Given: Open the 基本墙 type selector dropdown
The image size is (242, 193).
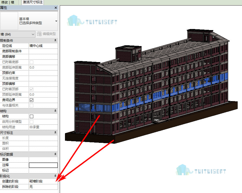Looking at the screenshot, I should point(56,21).
